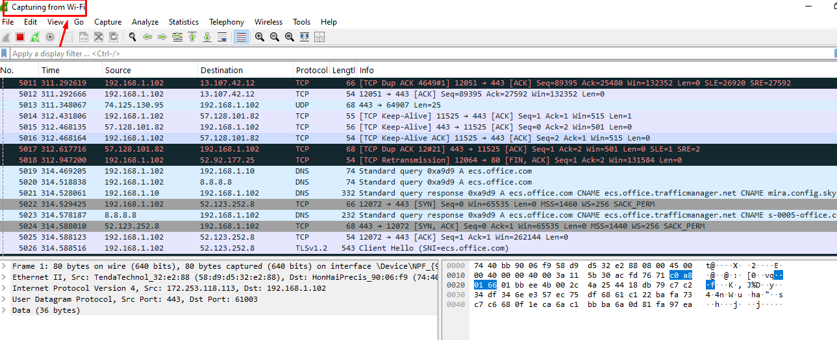837x340 pixels.
Task: Open the Analyze menu
Action: click(145, 22)
